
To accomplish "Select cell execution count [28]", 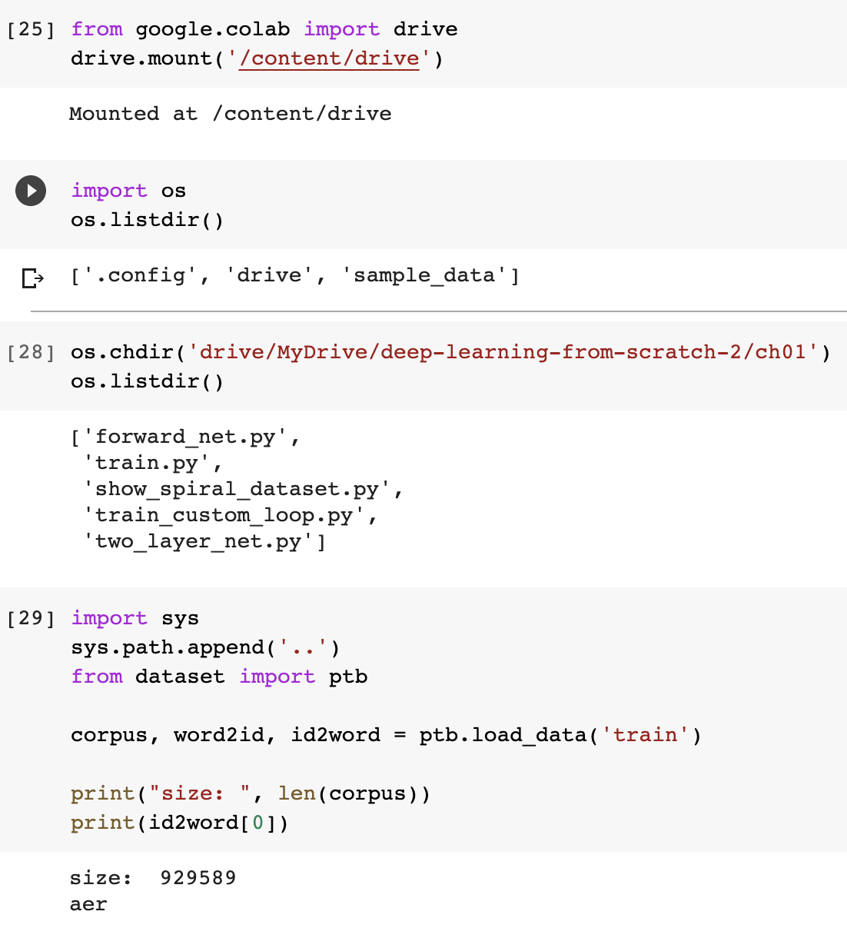I will pyautogui.click(x=31, y=352).
